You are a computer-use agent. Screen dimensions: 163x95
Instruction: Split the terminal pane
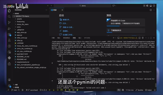[x=140, y=38]
